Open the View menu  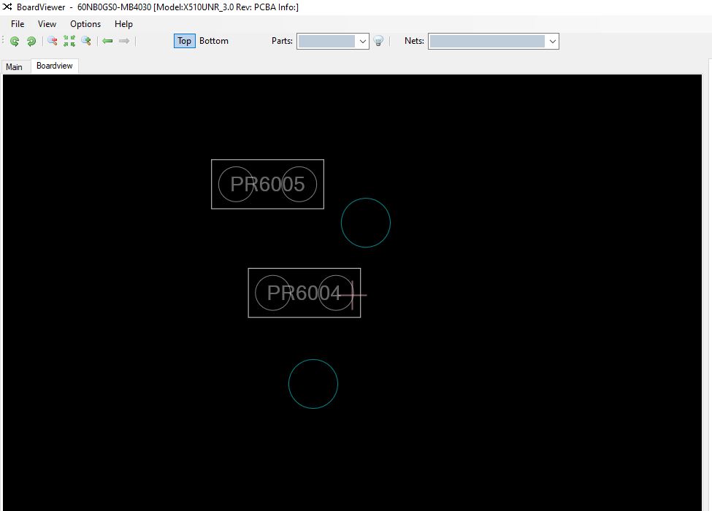point(47,24)
